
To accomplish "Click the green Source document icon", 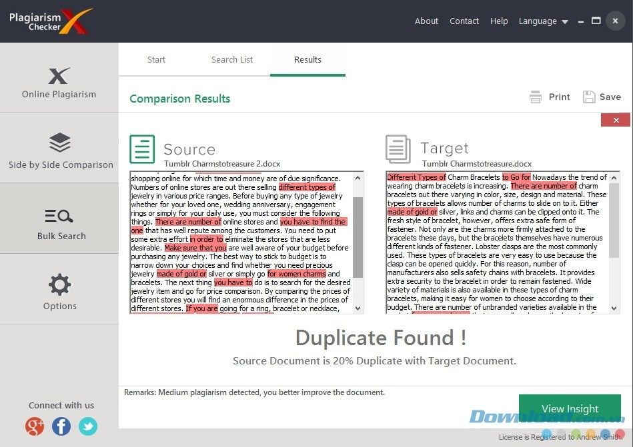I will (x=142, y=149).
